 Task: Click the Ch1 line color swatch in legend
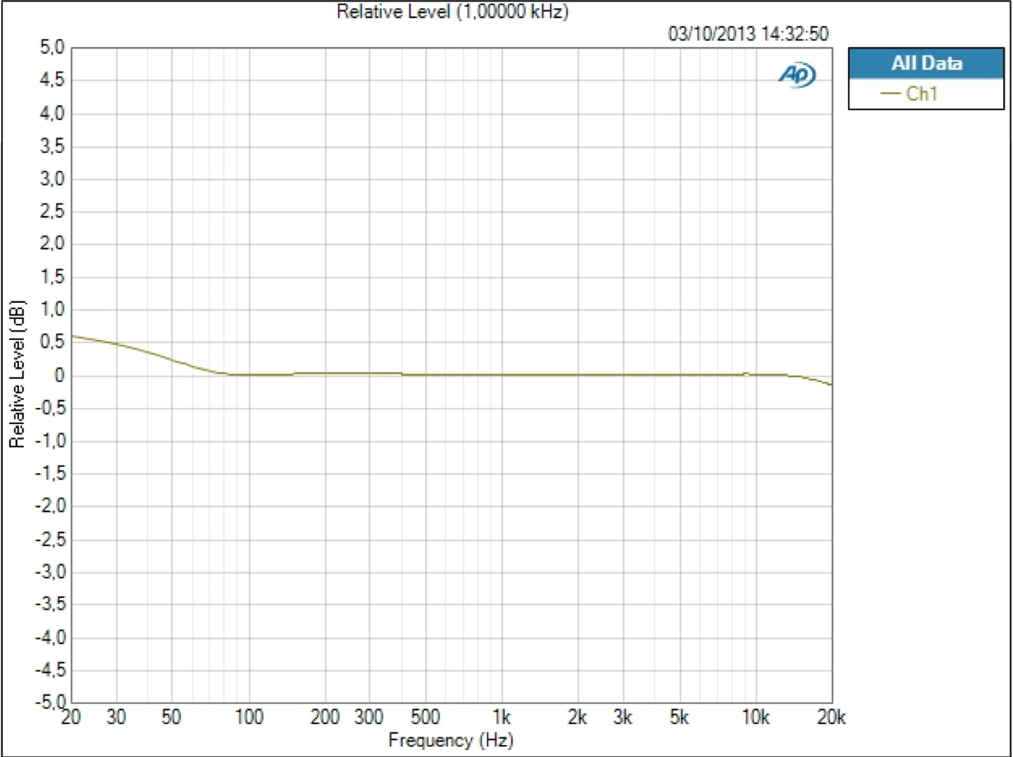[891, 93]
